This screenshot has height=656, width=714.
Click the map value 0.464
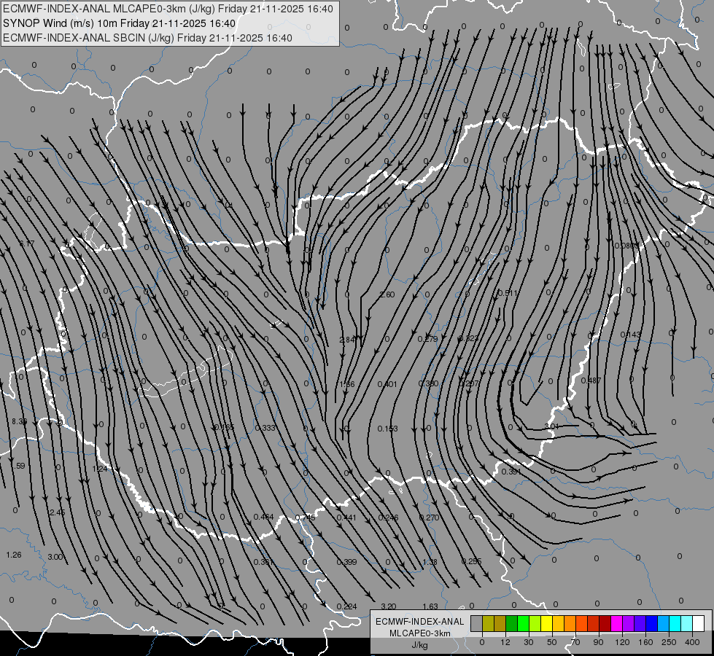click(x=264, y=517)
